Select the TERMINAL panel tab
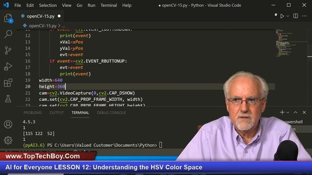The height and width of the screenshot is (175, 312). pos(80,113)
